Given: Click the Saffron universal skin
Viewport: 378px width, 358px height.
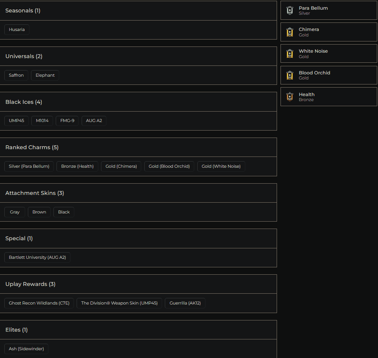Looking at the screenshot, I should coord(16,75).
